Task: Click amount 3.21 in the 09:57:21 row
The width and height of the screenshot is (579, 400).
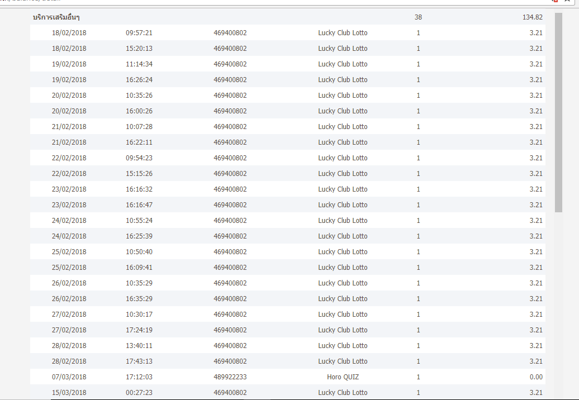Action: click(x=536, y=33)
